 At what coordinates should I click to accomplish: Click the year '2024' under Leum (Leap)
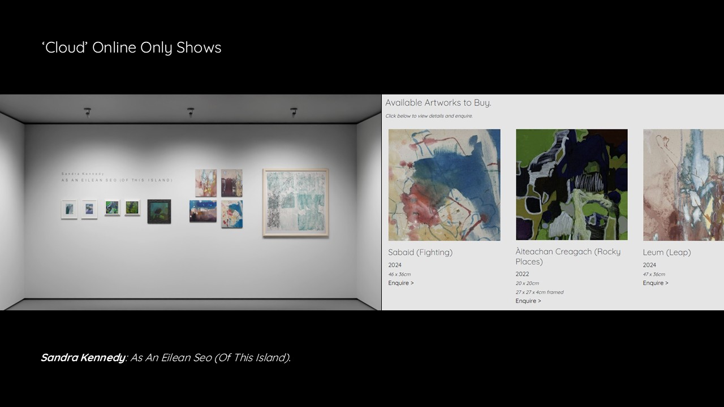coord(649,265)
